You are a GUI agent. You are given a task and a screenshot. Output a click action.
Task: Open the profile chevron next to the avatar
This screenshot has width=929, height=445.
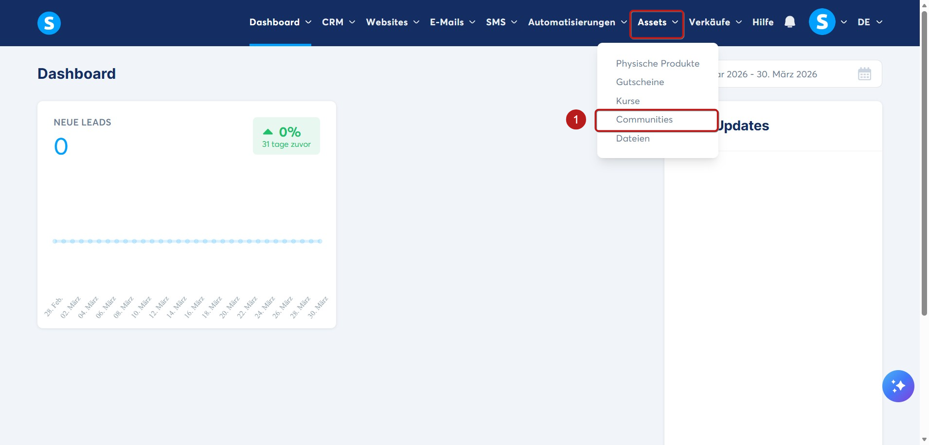(844, 22)
